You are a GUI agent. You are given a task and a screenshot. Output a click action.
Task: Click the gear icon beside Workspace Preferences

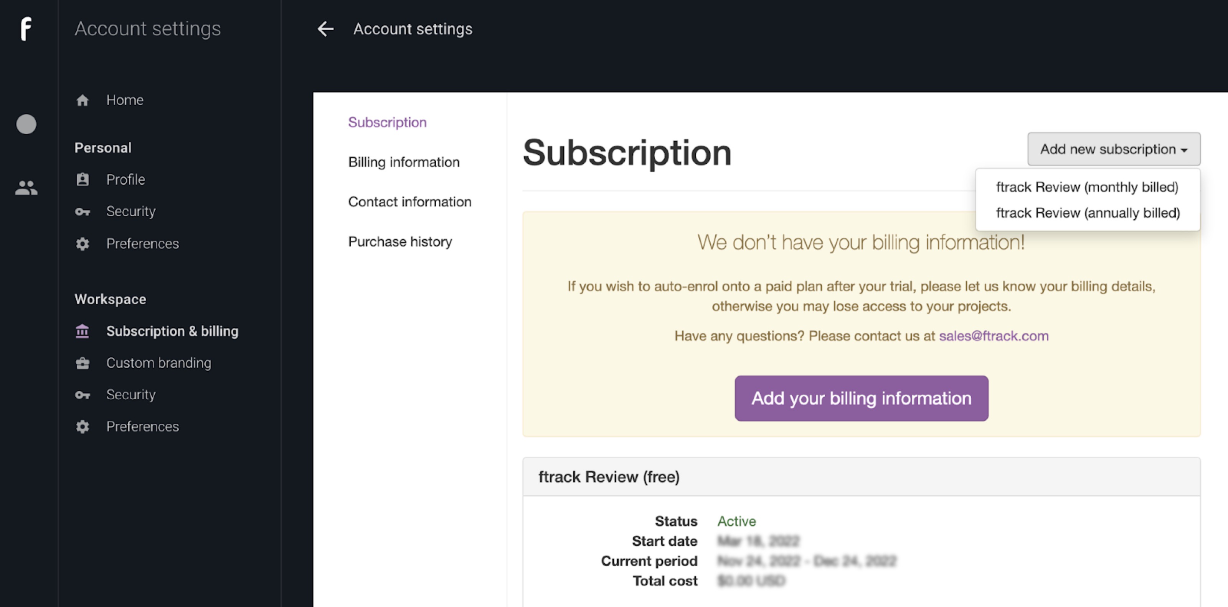pos(83,427)
